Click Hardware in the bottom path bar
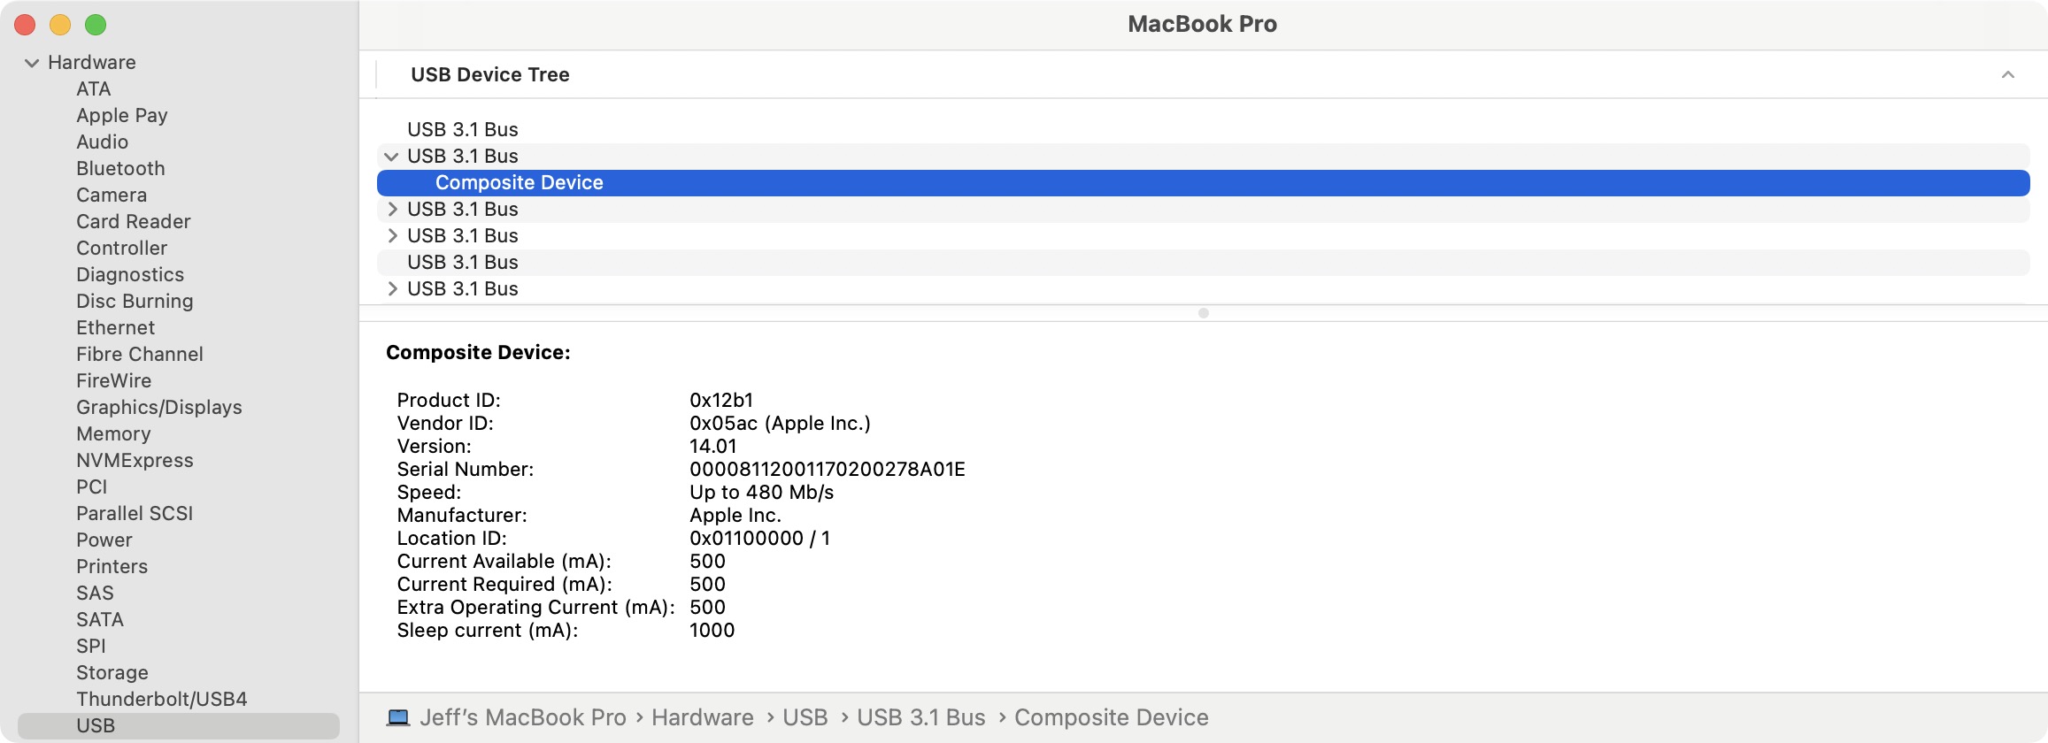This screenshot has height=743, width=2048. (x=702, y=717)
